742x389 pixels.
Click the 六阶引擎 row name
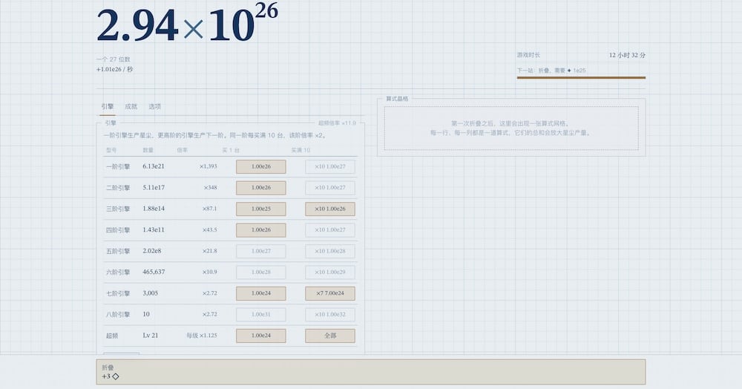(x=118, y=272)
